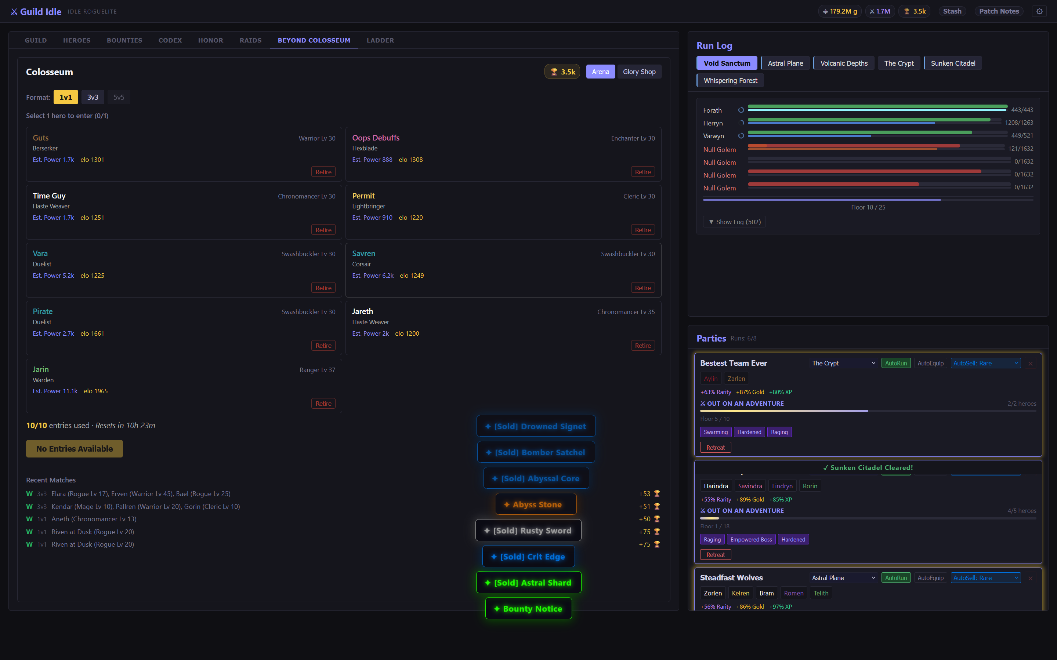The image size is (1057, 660).
Task: Click trophy icon on the +50 match row
Action: point(656,519)
